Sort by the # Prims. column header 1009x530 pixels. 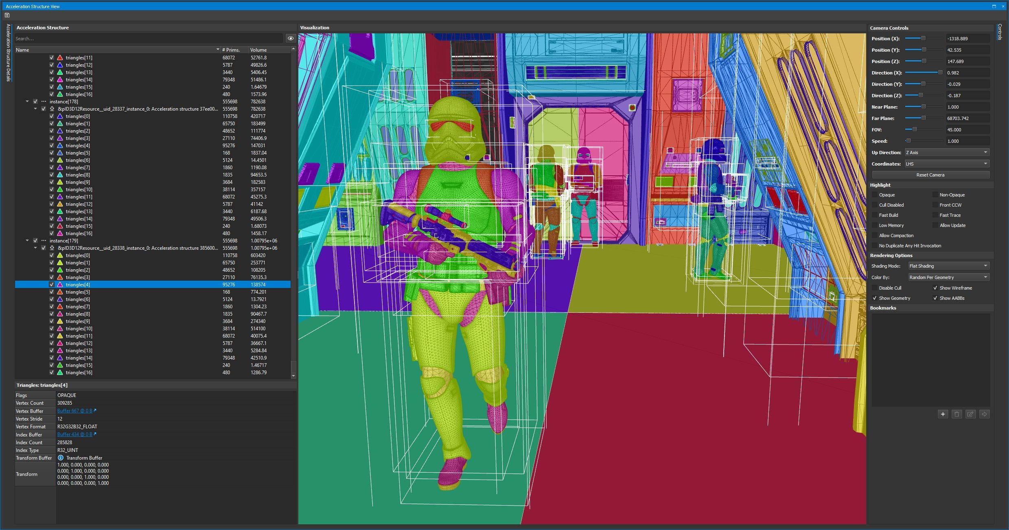234,50
